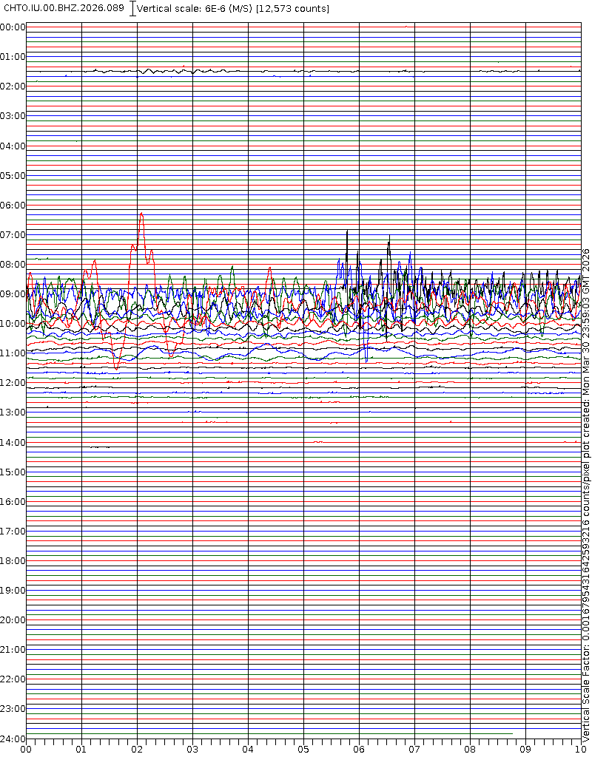The height and width of the screenshot is (757, 592).
Task: Select the 09:00 hour label
Action: point(13,294)
